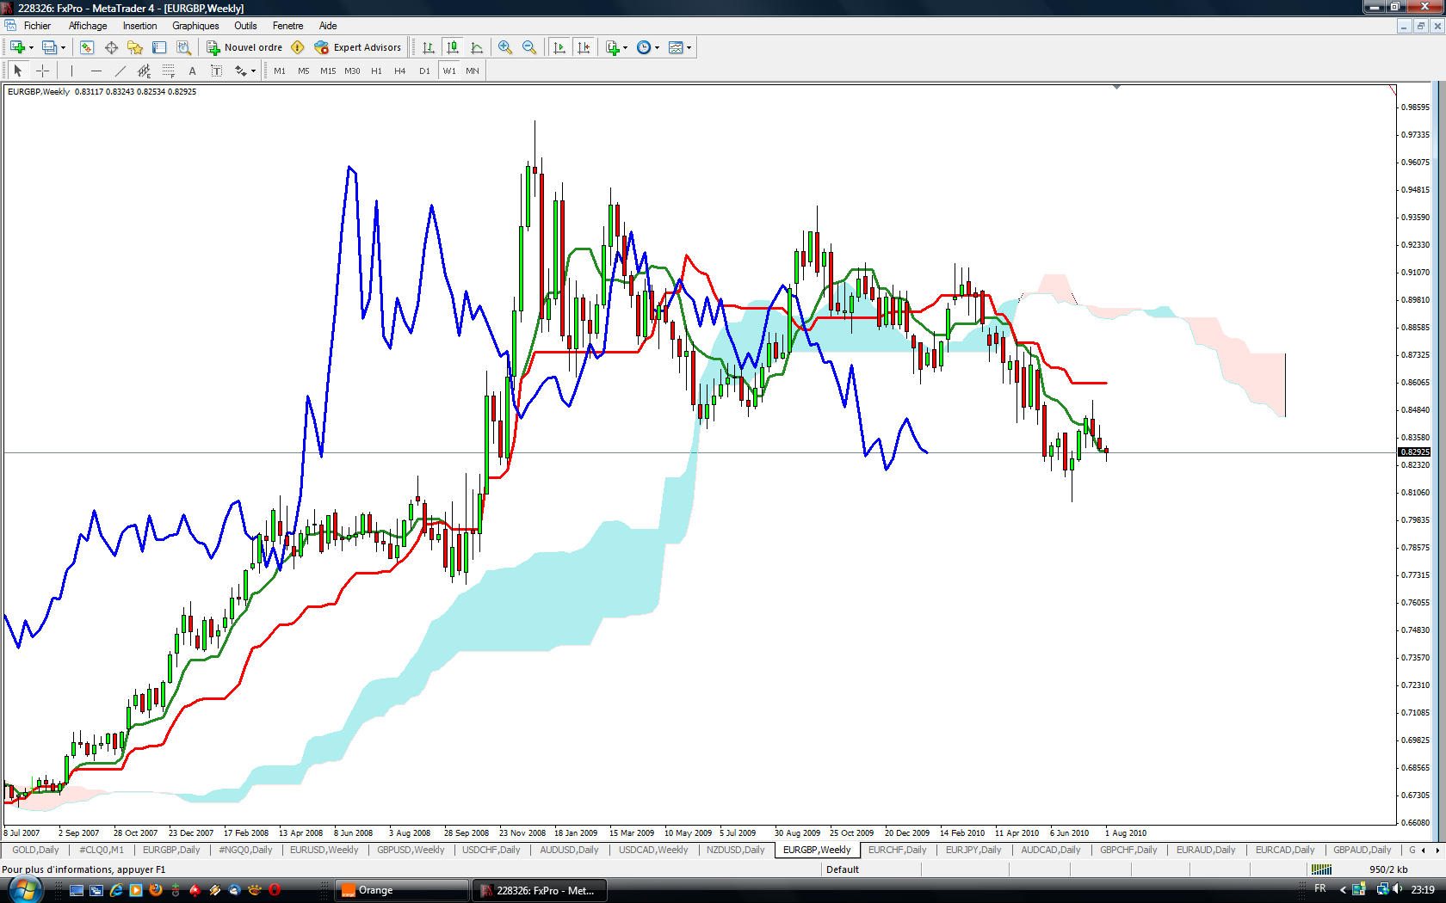Select the text label tool
1446x903 pixels.
(192, 71)
